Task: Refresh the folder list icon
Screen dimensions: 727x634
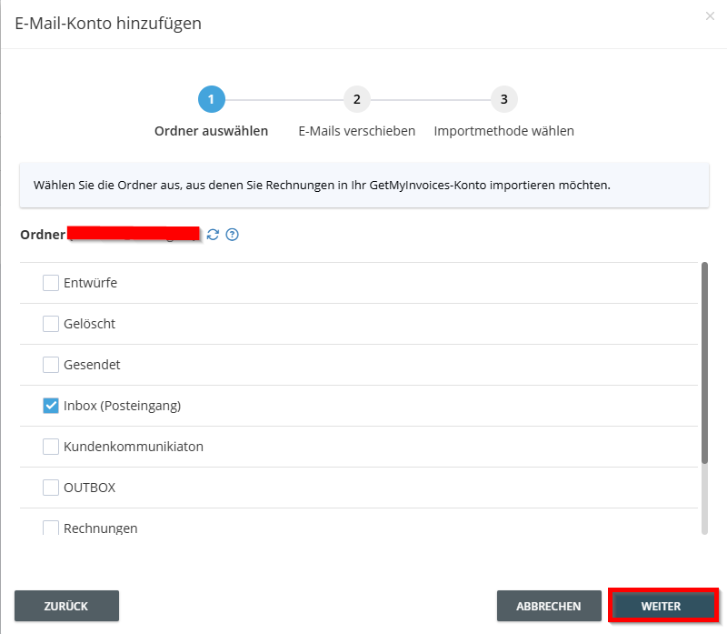Action: tap(213, 235)
